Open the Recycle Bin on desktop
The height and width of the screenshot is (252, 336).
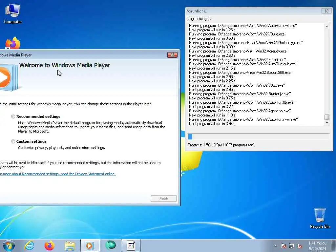(320, 218)
